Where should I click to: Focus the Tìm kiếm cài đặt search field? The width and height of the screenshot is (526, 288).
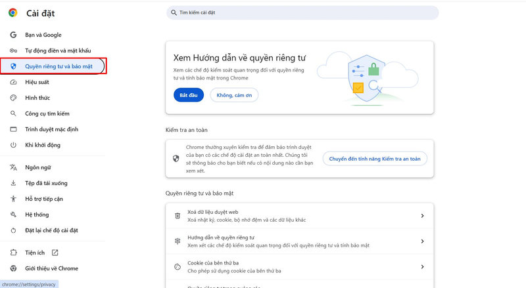[302, 12]
